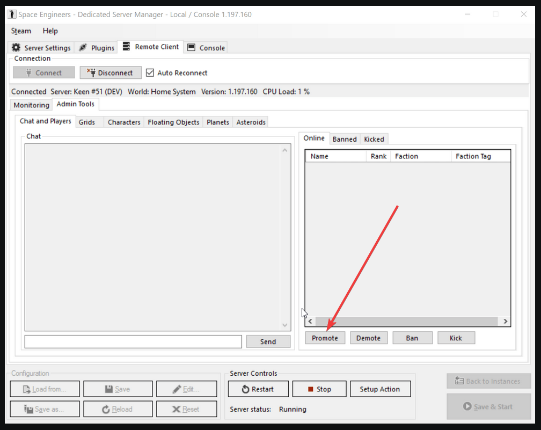Click the Restart server icon button

(x=258, y=389)
